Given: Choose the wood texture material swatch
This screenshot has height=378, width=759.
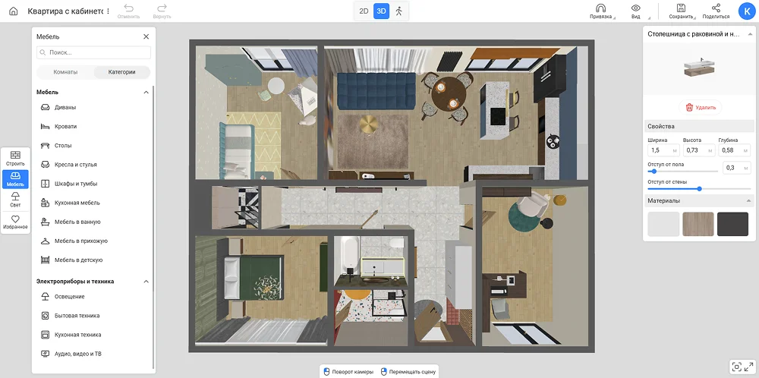Looking at the screenshot, I should click(698, 224).
